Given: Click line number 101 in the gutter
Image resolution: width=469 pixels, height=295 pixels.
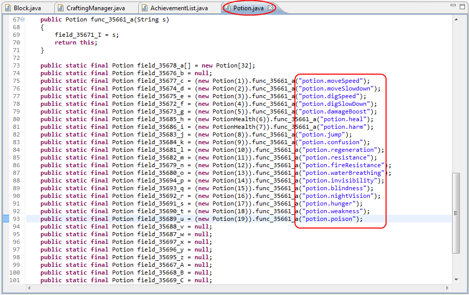Looking at the screenshot, I should pos(15,280).
